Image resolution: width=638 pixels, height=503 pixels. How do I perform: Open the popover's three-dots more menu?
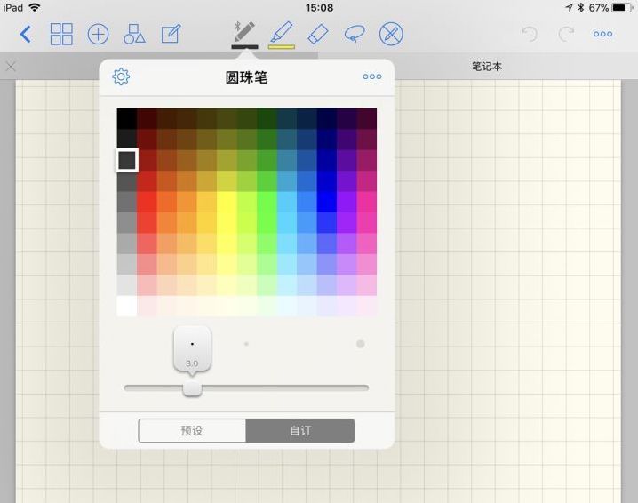(372, 76)
